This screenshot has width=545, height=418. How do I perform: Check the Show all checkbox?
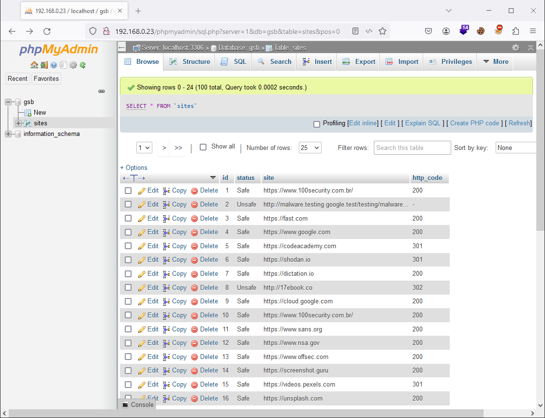203,147
